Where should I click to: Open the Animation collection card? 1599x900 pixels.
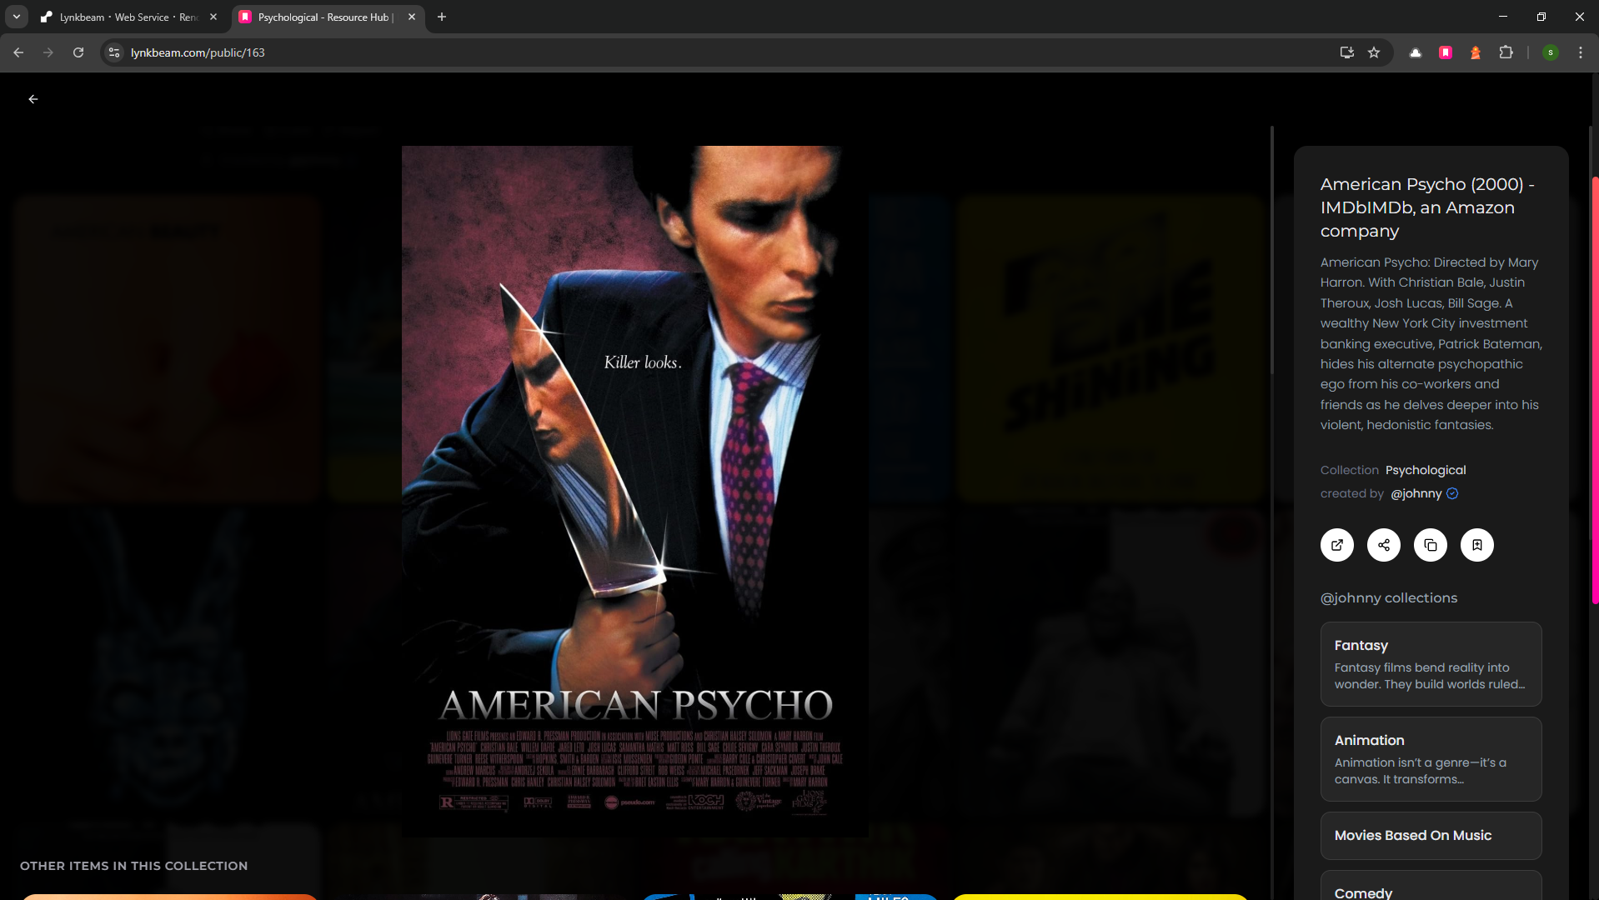pos(1431,759)
